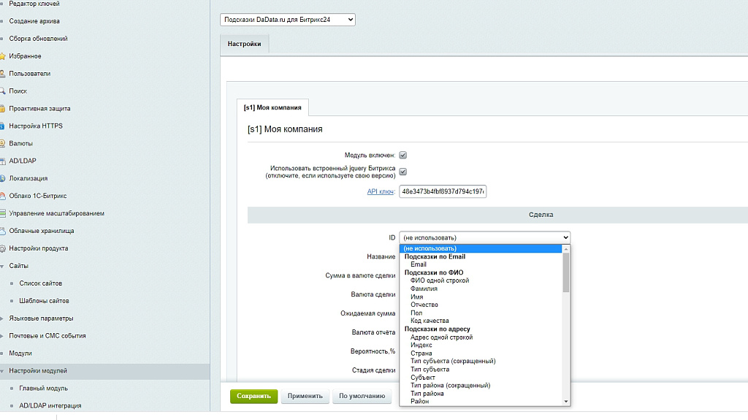748x420 pixels.
Task: Open Проактивная защита shield icon
Action: point(3,109)
